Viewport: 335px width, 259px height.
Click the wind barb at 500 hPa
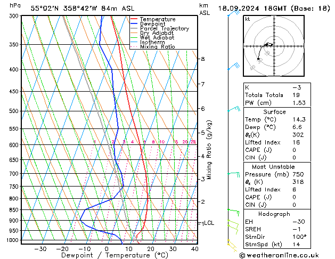click(x=234, y=109)
